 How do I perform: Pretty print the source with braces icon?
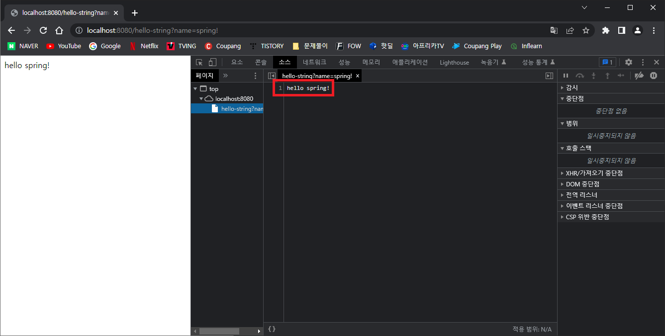(x=272, y=329)
